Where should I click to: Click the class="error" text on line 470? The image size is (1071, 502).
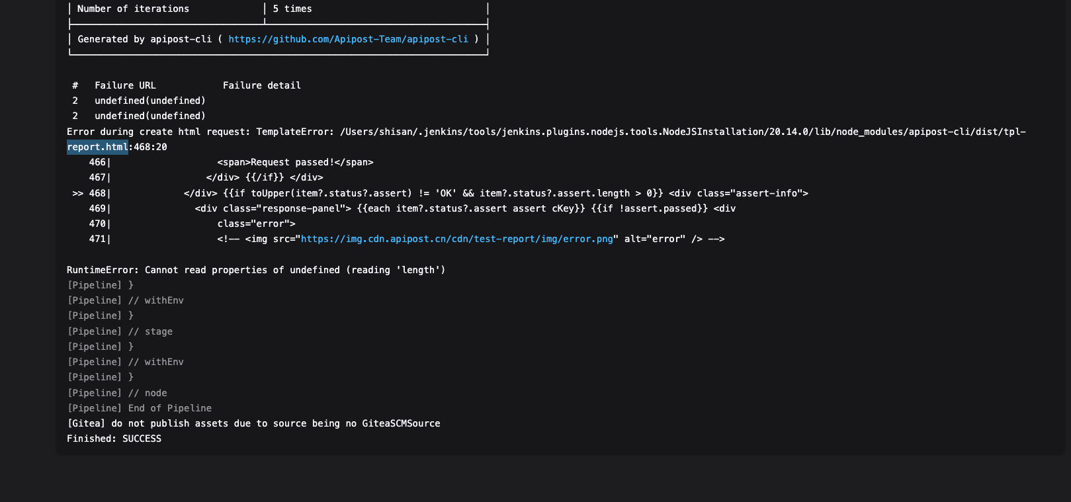pyautogui.click(x=256, y=224)
